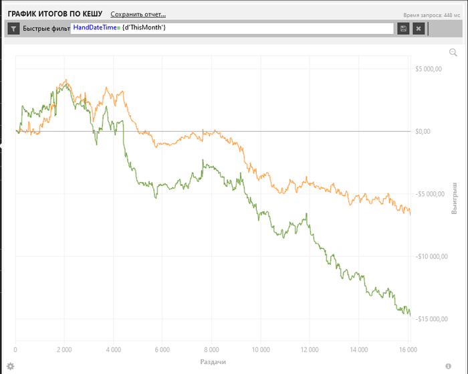Select the -$10 000,00 axis label
The width and height of the screenshot is (468, 374).
432,257
